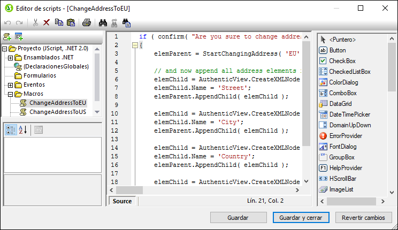Toggle categorized view in properties pane
398x230 pixels.
(11, 130)
